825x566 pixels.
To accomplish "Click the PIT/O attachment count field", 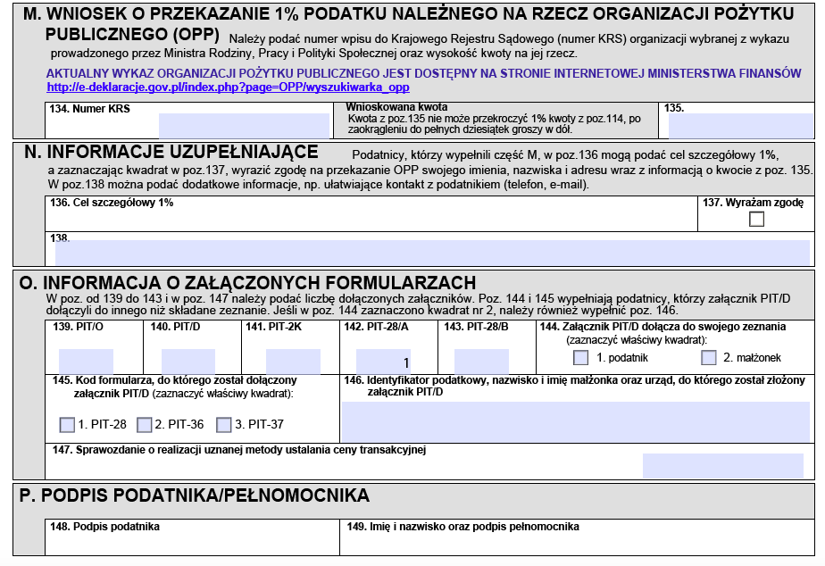I will click(86, 362).
